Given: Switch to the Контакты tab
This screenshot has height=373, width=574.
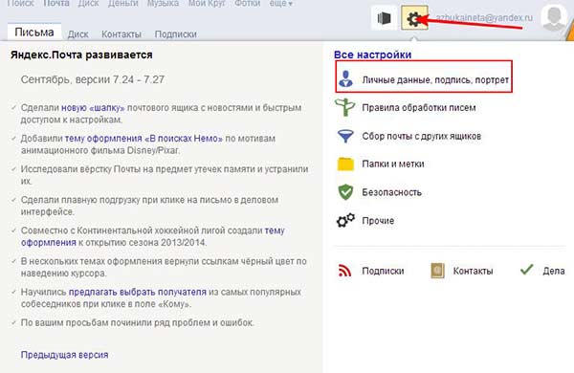Looking at the screenshot, I should pos(121,34).
